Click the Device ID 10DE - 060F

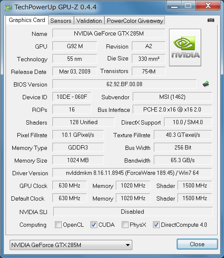point(72,97)
